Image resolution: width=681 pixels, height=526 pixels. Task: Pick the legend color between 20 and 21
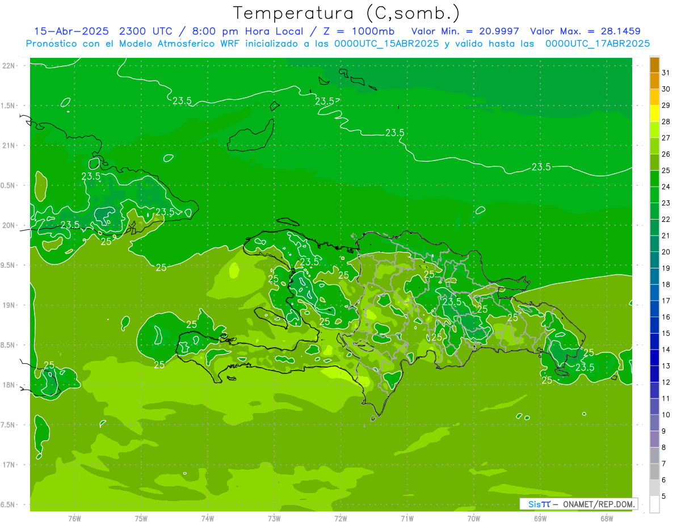[654, 244]
